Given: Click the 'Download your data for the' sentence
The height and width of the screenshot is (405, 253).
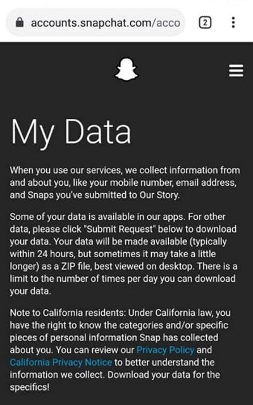Looking at the screenshot, I should coord(163,375).
